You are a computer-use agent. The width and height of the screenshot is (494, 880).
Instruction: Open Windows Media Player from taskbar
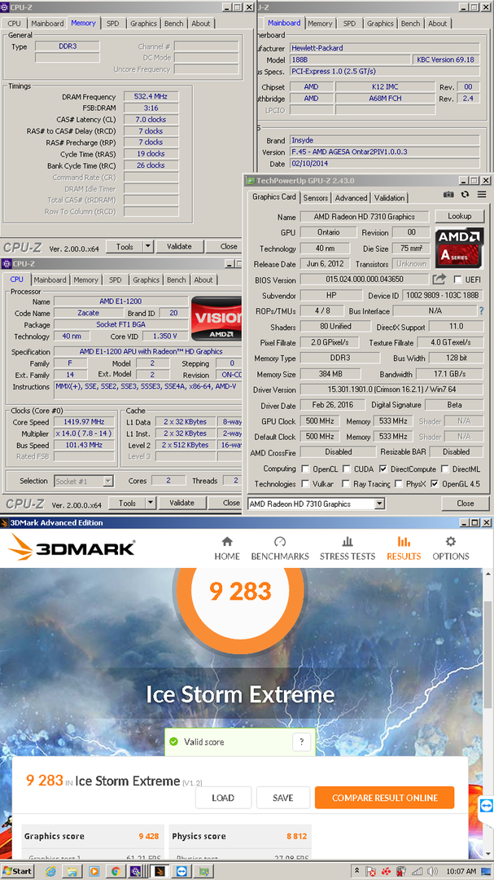point(94,871)
